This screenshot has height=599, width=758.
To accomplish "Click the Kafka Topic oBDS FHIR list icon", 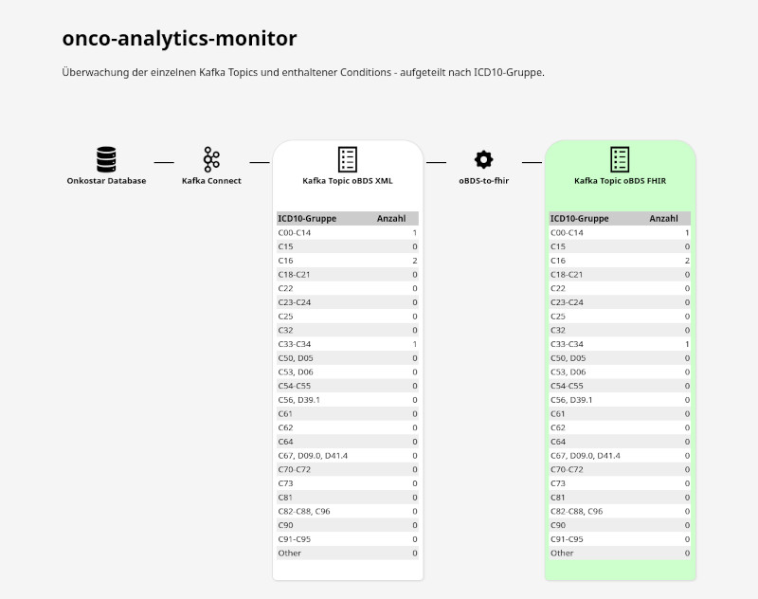I will click(x=620, y=159).
